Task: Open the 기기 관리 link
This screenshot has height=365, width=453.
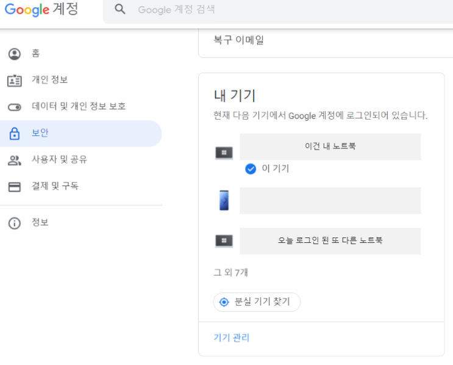Action: click(x=231, y=338)
